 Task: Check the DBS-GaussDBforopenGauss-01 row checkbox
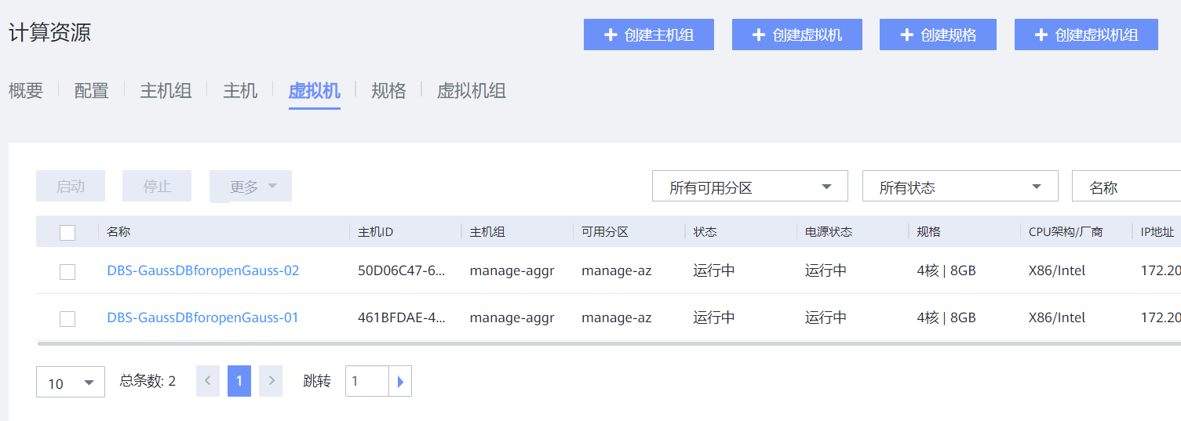67,318
